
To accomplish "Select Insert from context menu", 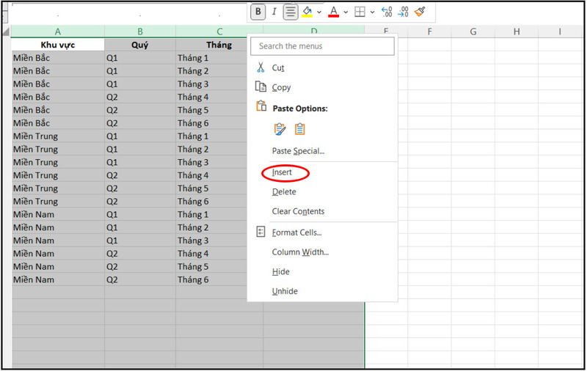I will pos(282,172).
